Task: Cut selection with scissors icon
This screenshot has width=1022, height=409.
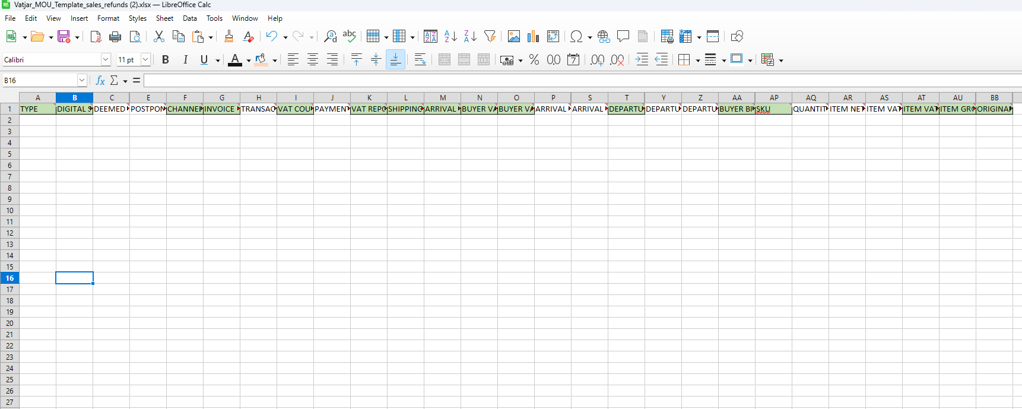Action: coord(158,37)
